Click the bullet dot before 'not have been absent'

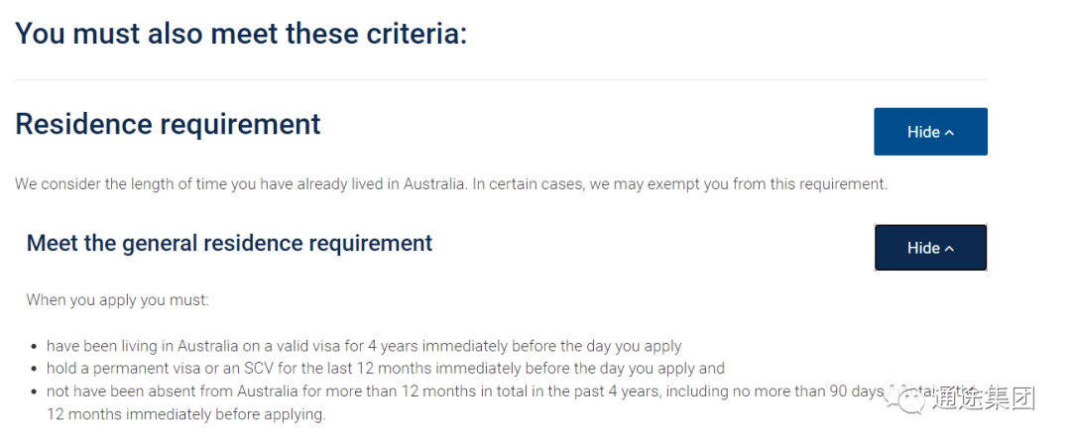pyautogui.click(x=34, y=392)
